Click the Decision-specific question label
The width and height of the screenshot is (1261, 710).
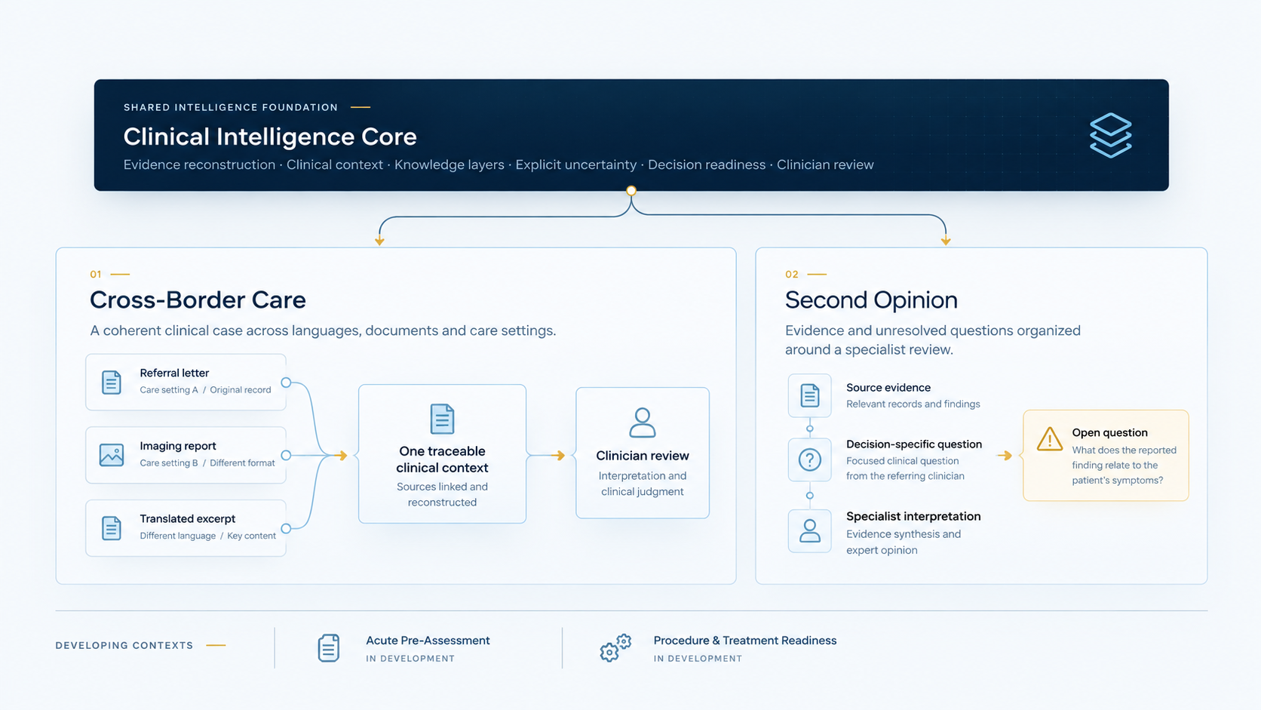[914, 444]
